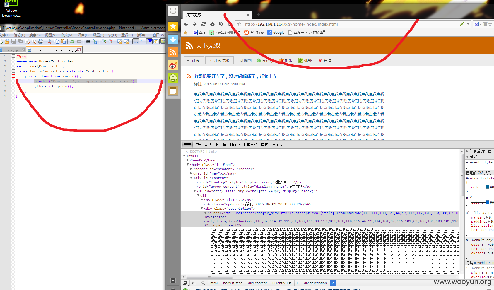This screenshot has height=290, width=494.
Task: Click the 抓虾 subscribe-to link
Action: (305, 60)
